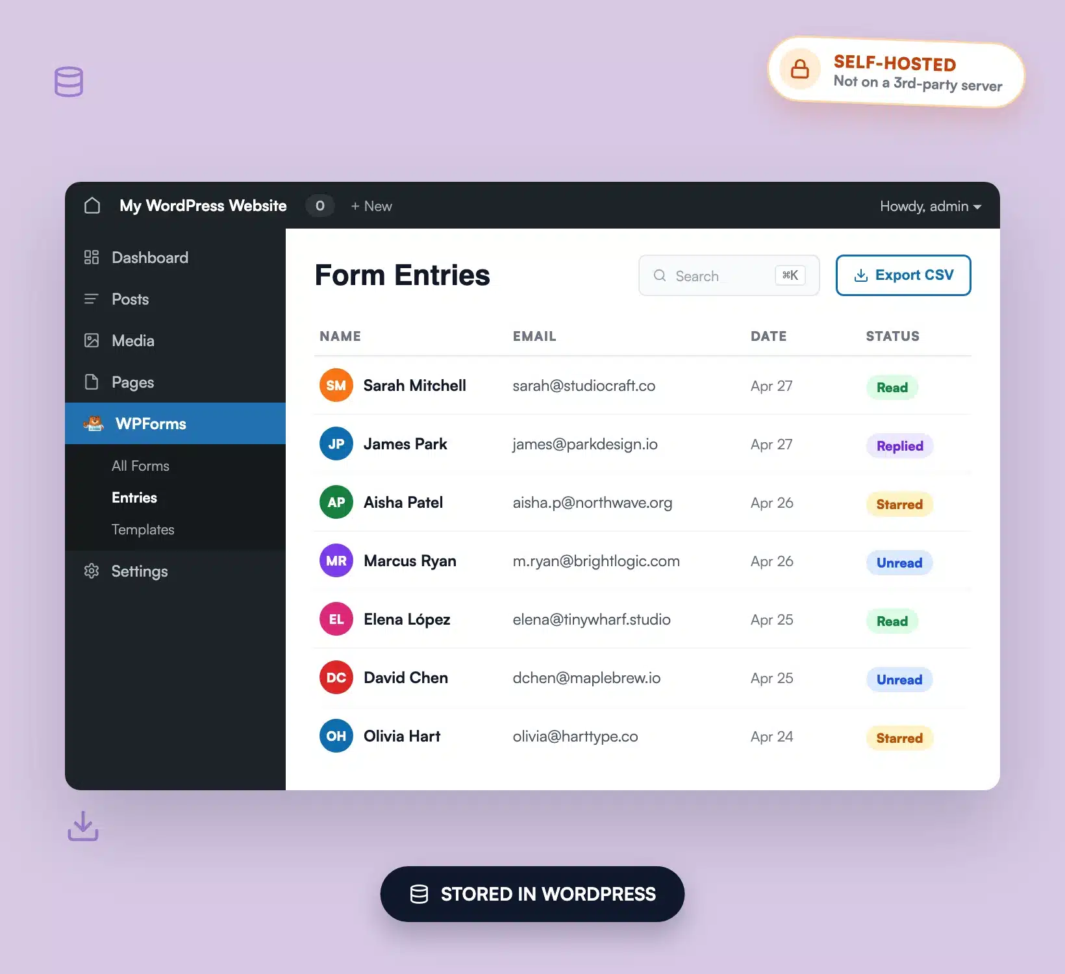Click the + New link in the admin bar
The height and width of the screenshot is (974, 1065).
[x=371, y=206]
